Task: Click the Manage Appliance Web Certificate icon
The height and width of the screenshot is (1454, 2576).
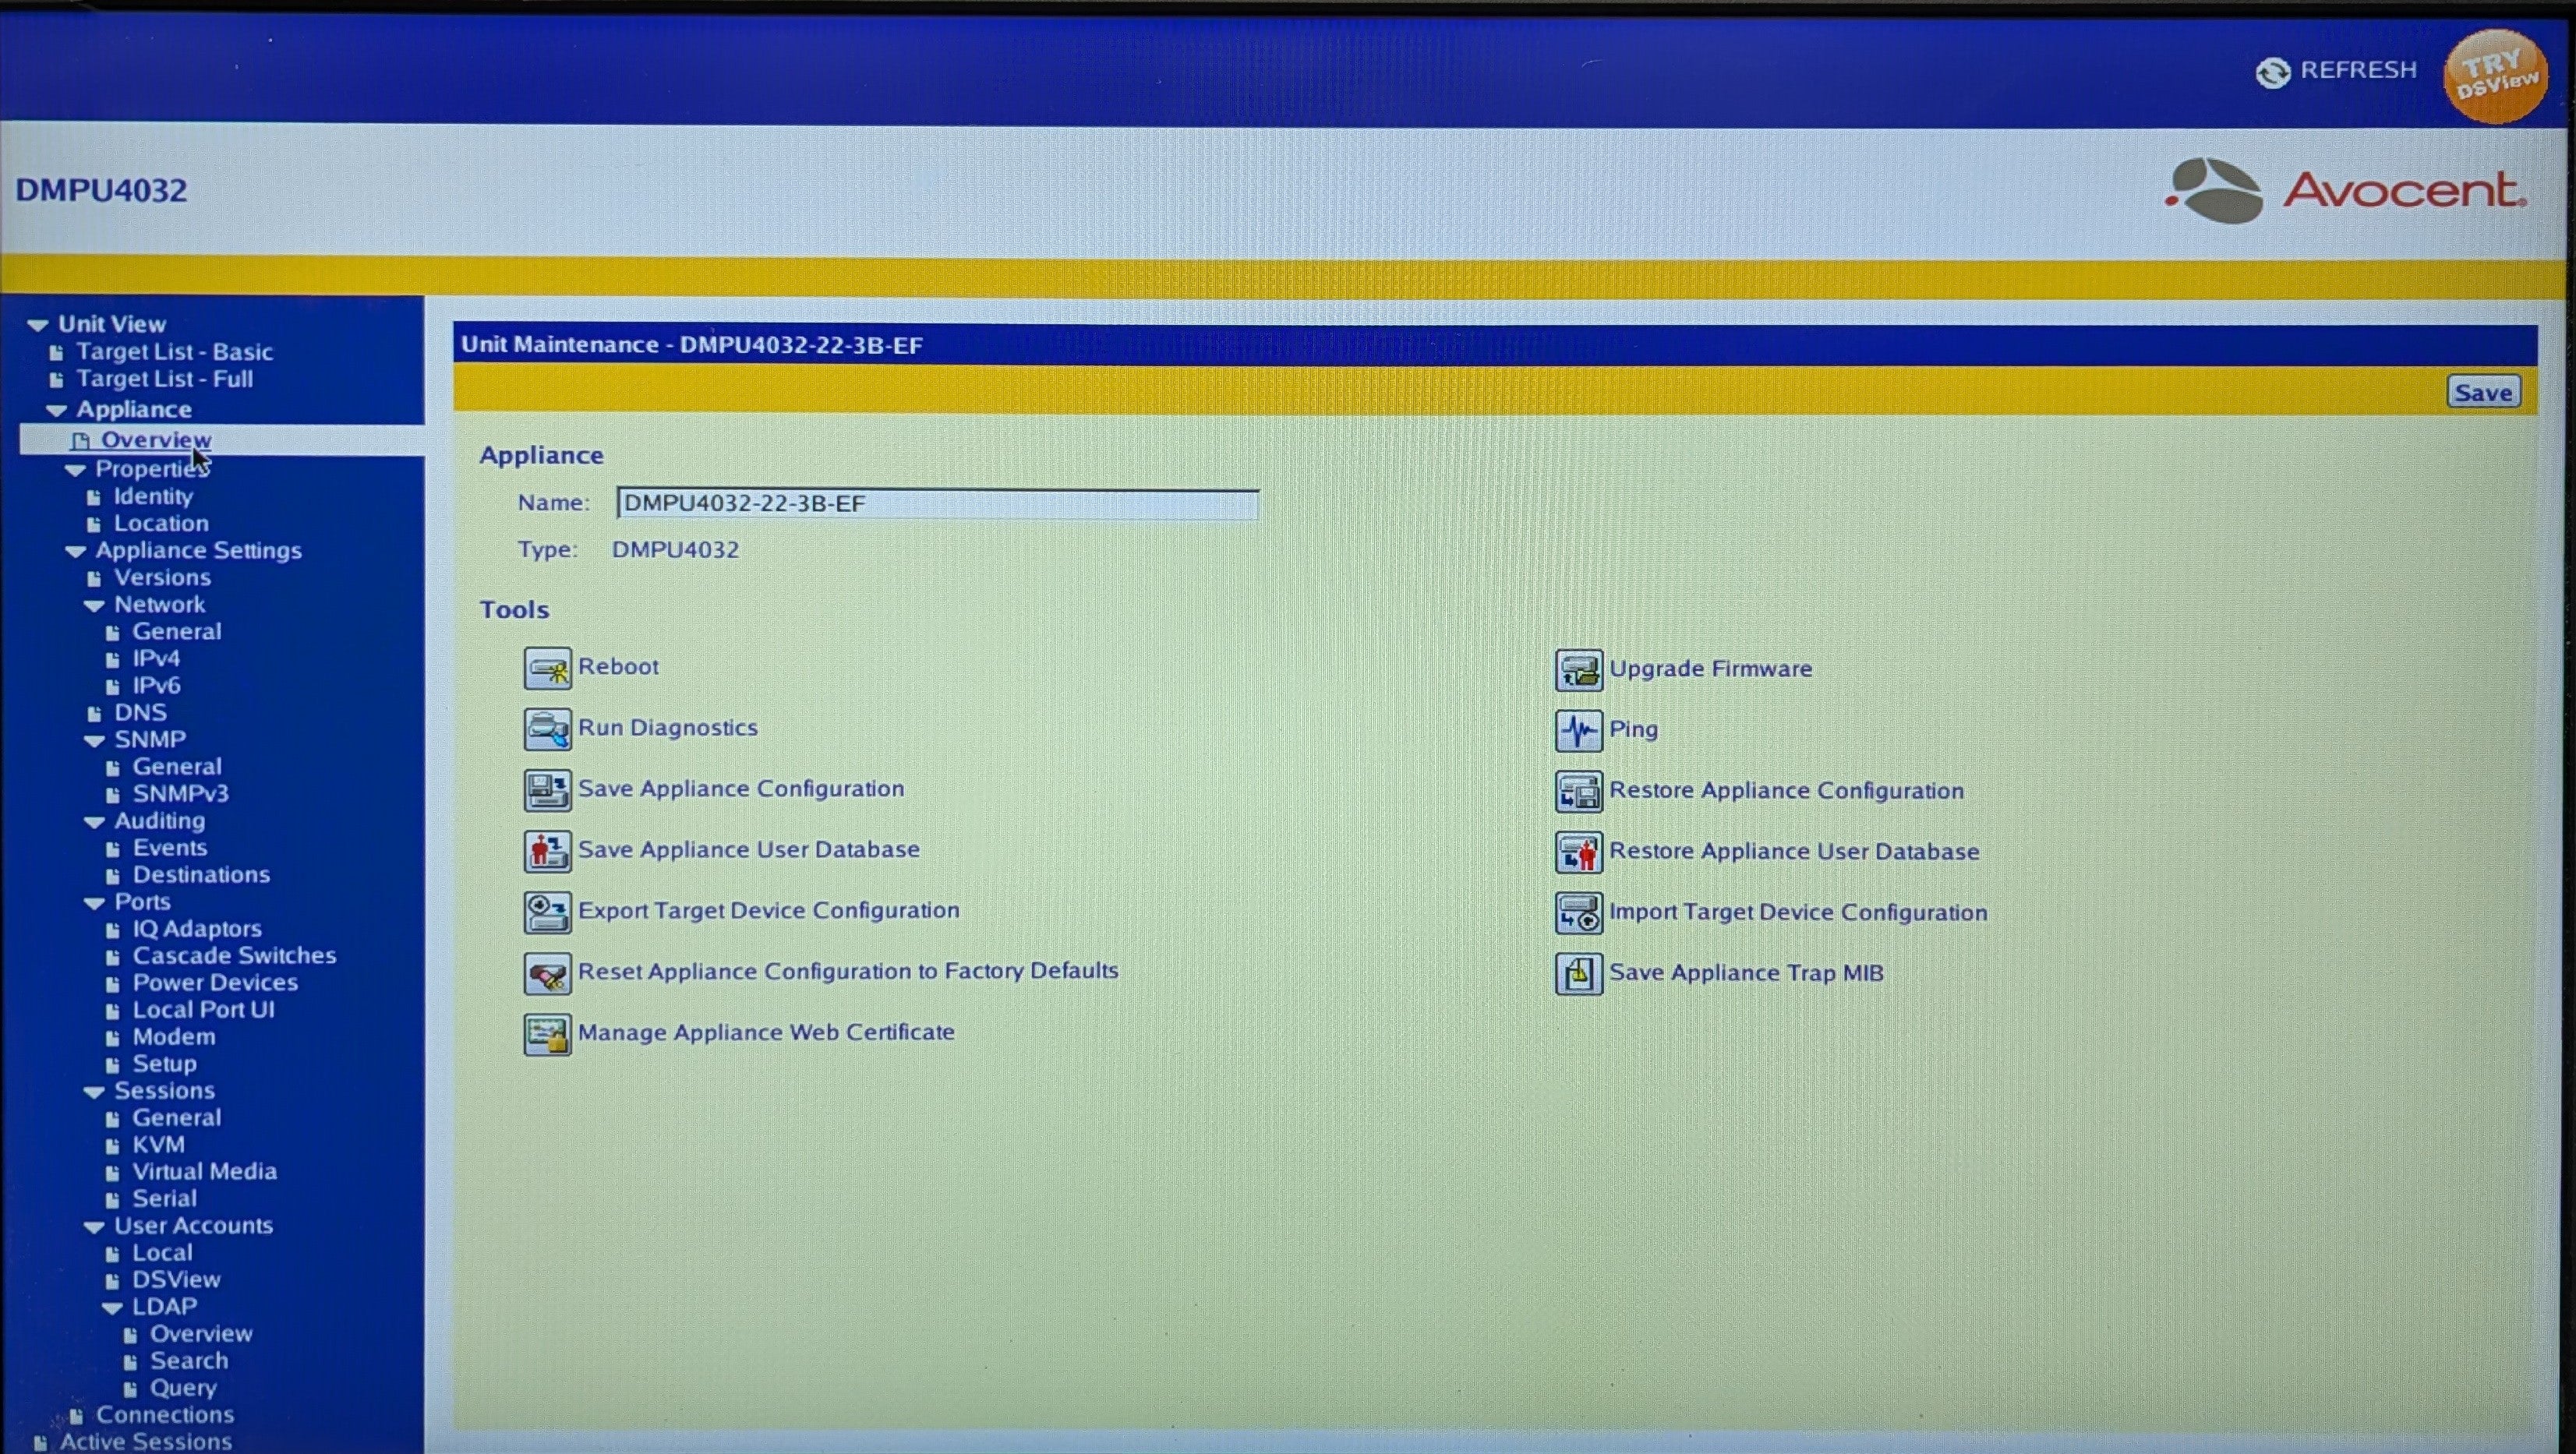Action: pyautogui.click(x=547, y=1034)
